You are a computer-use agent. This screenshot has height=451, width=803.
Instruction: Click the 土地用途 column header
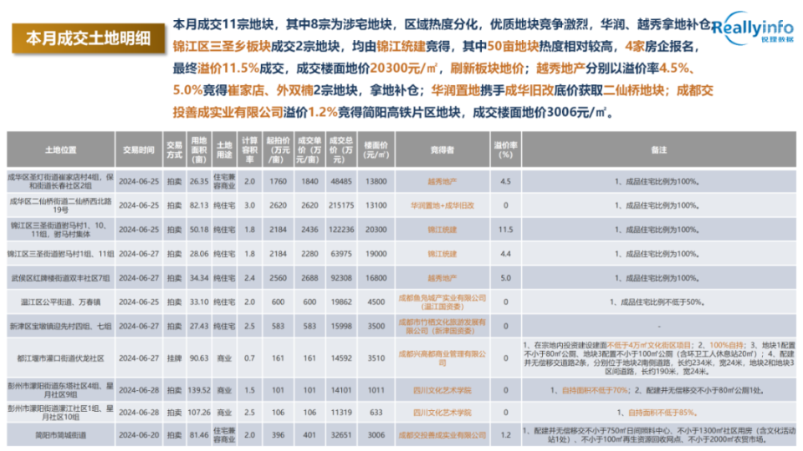[x=224, y=149]
